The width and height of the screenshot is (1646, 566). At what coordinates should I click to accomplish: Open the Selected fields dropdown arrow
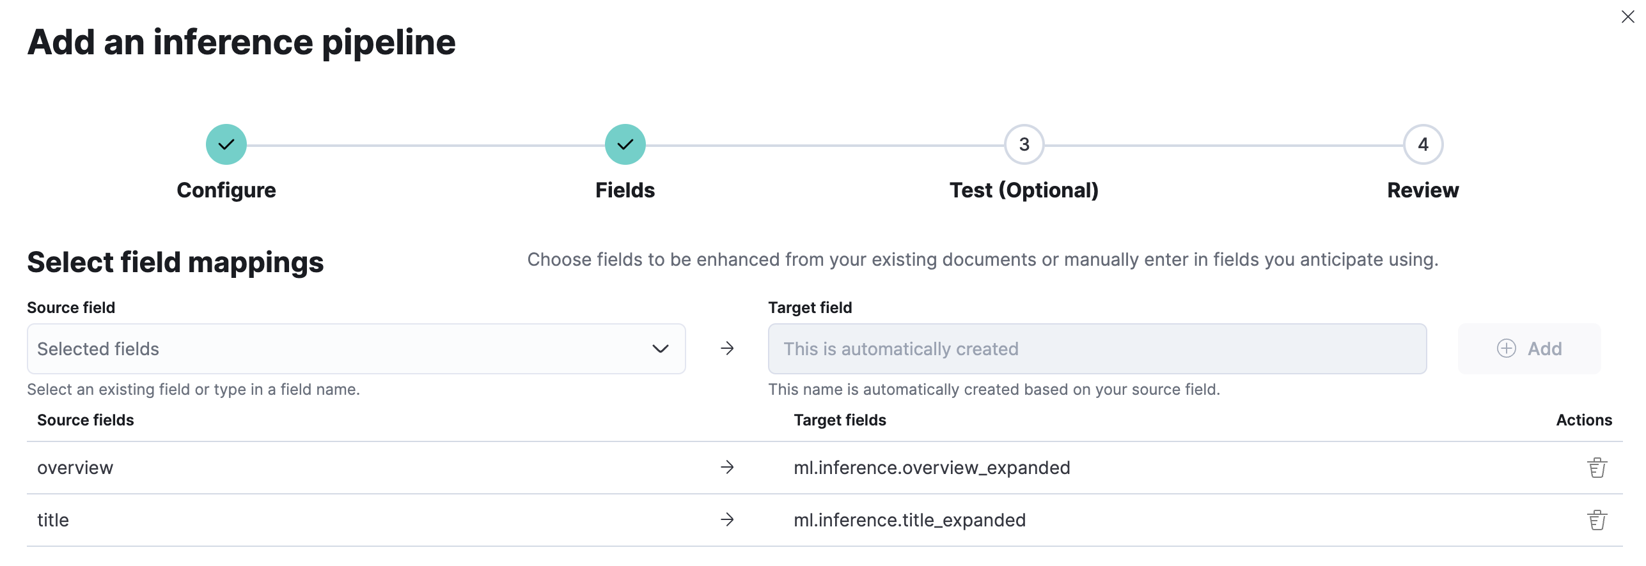[660, 348]
